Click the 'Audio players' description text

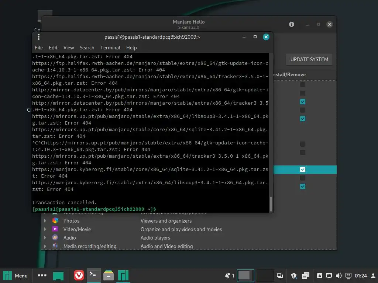coord(155,238)
